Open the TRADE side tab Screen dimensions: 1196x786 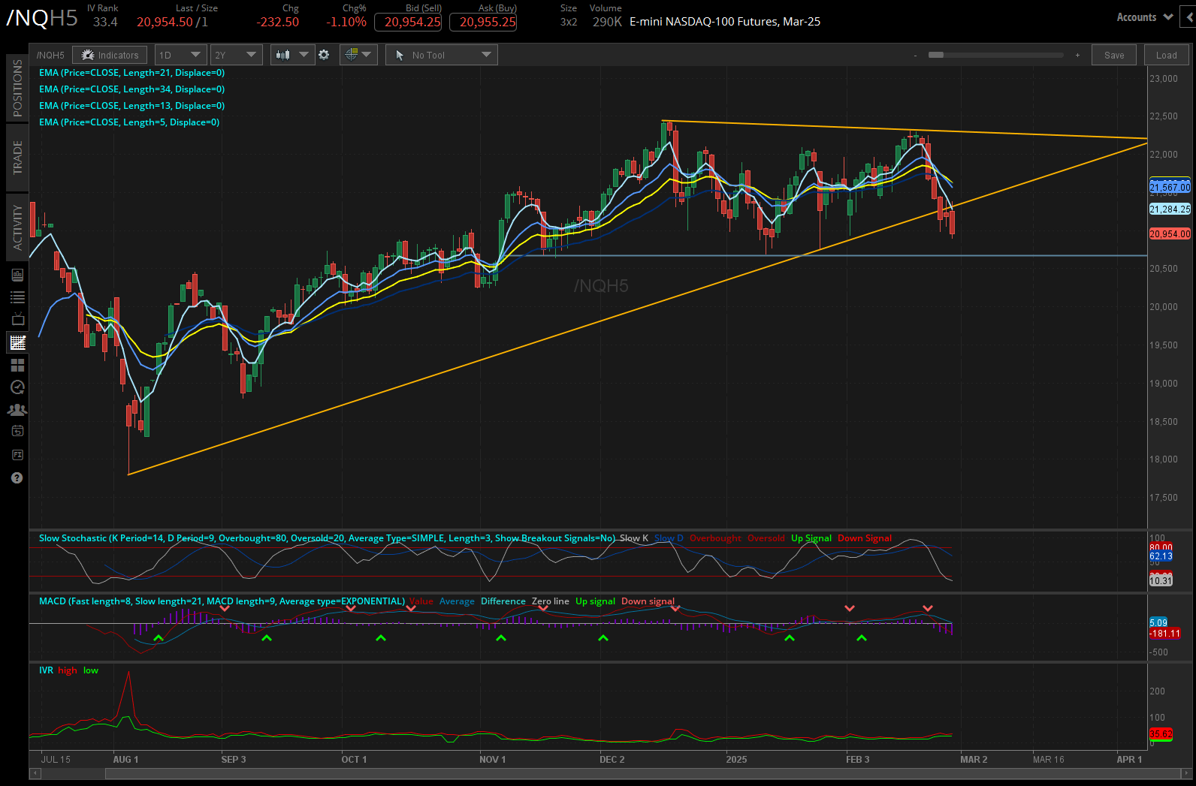(x=17, y=157)
